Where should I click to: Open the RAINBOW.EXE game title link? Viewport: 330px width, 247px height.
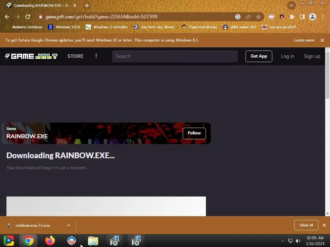(27, 136)
